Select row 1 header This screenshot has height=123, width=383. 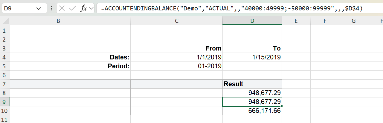[x=5, y=30]
